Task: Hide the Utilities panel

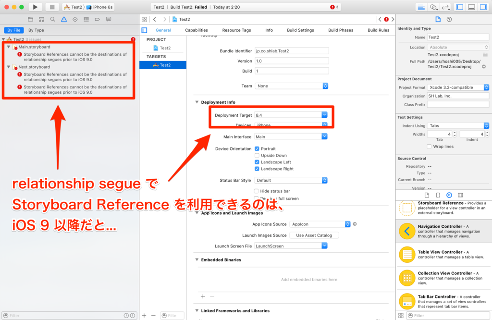Action: coord(483,7)
